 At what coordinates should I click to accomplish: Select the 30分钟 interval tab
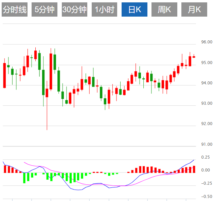click(x=74, y=9)
